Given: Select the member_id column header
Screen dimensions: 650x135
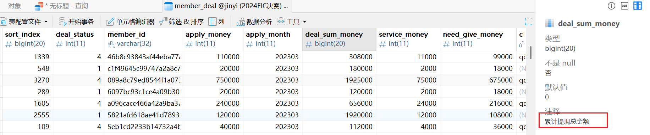Looking at the screenshot, I should 144,39.
